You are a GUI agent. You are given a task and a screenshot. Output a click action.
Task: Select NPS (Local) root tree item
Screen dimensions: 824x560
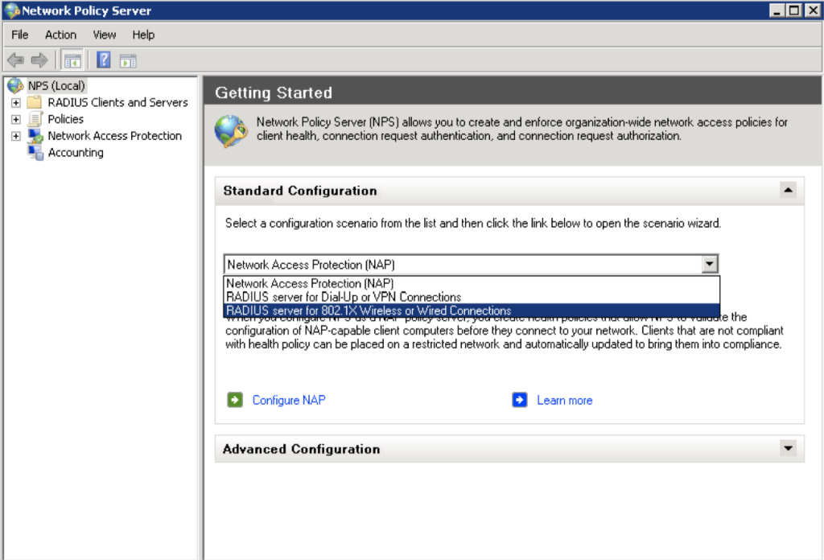56,85
